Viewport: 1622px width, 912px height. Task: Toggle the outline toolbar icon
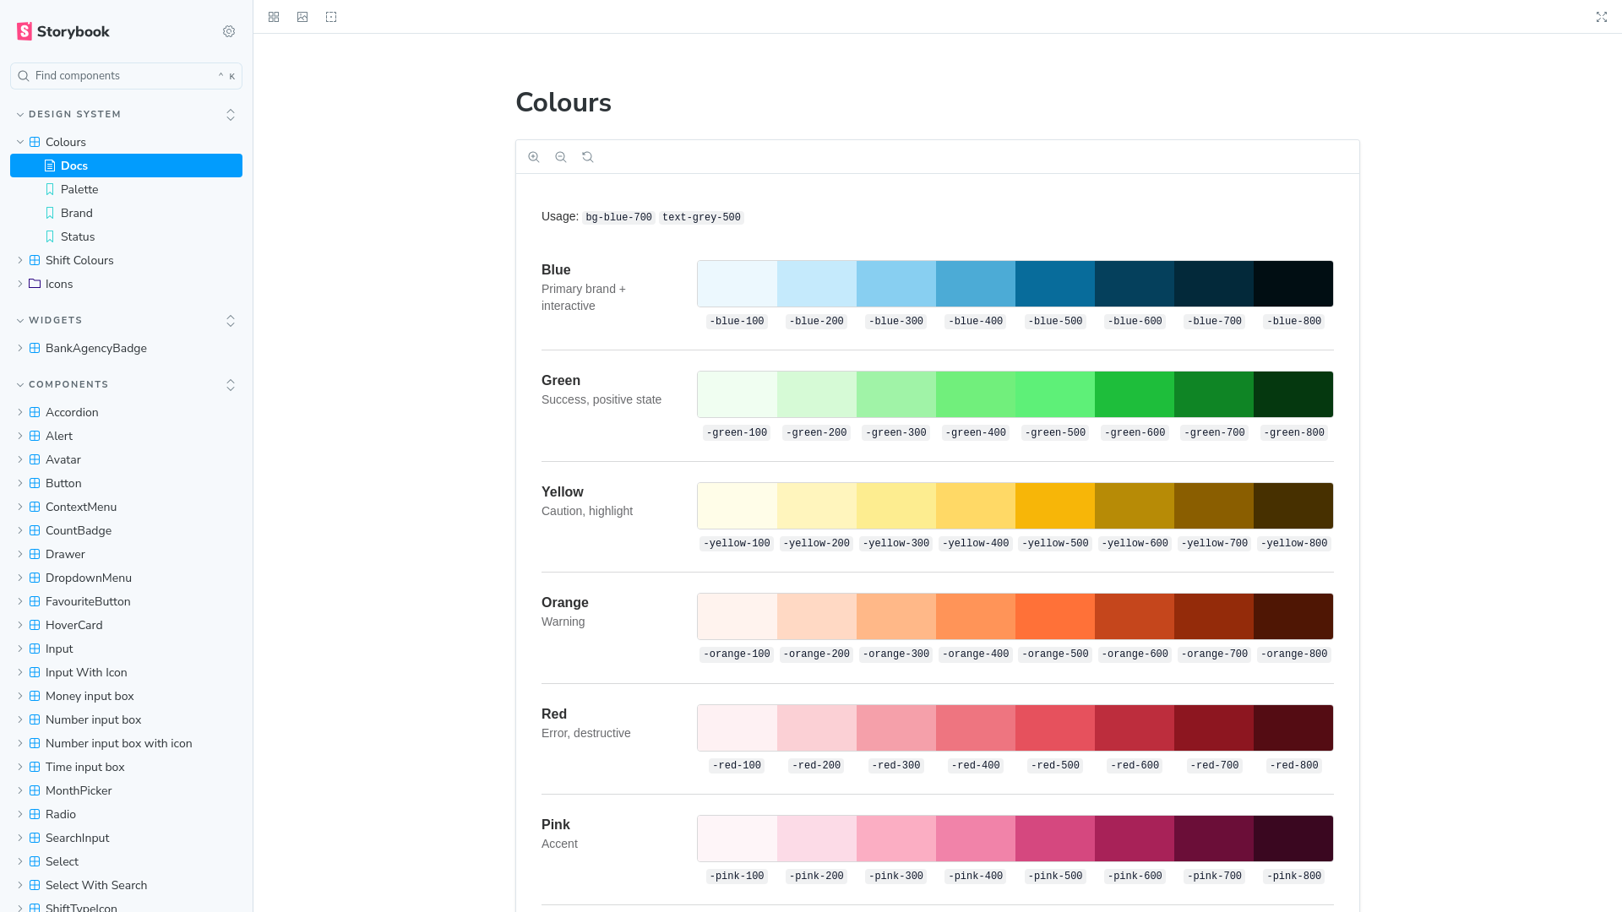pyautogui.click(x=331, y=17)
